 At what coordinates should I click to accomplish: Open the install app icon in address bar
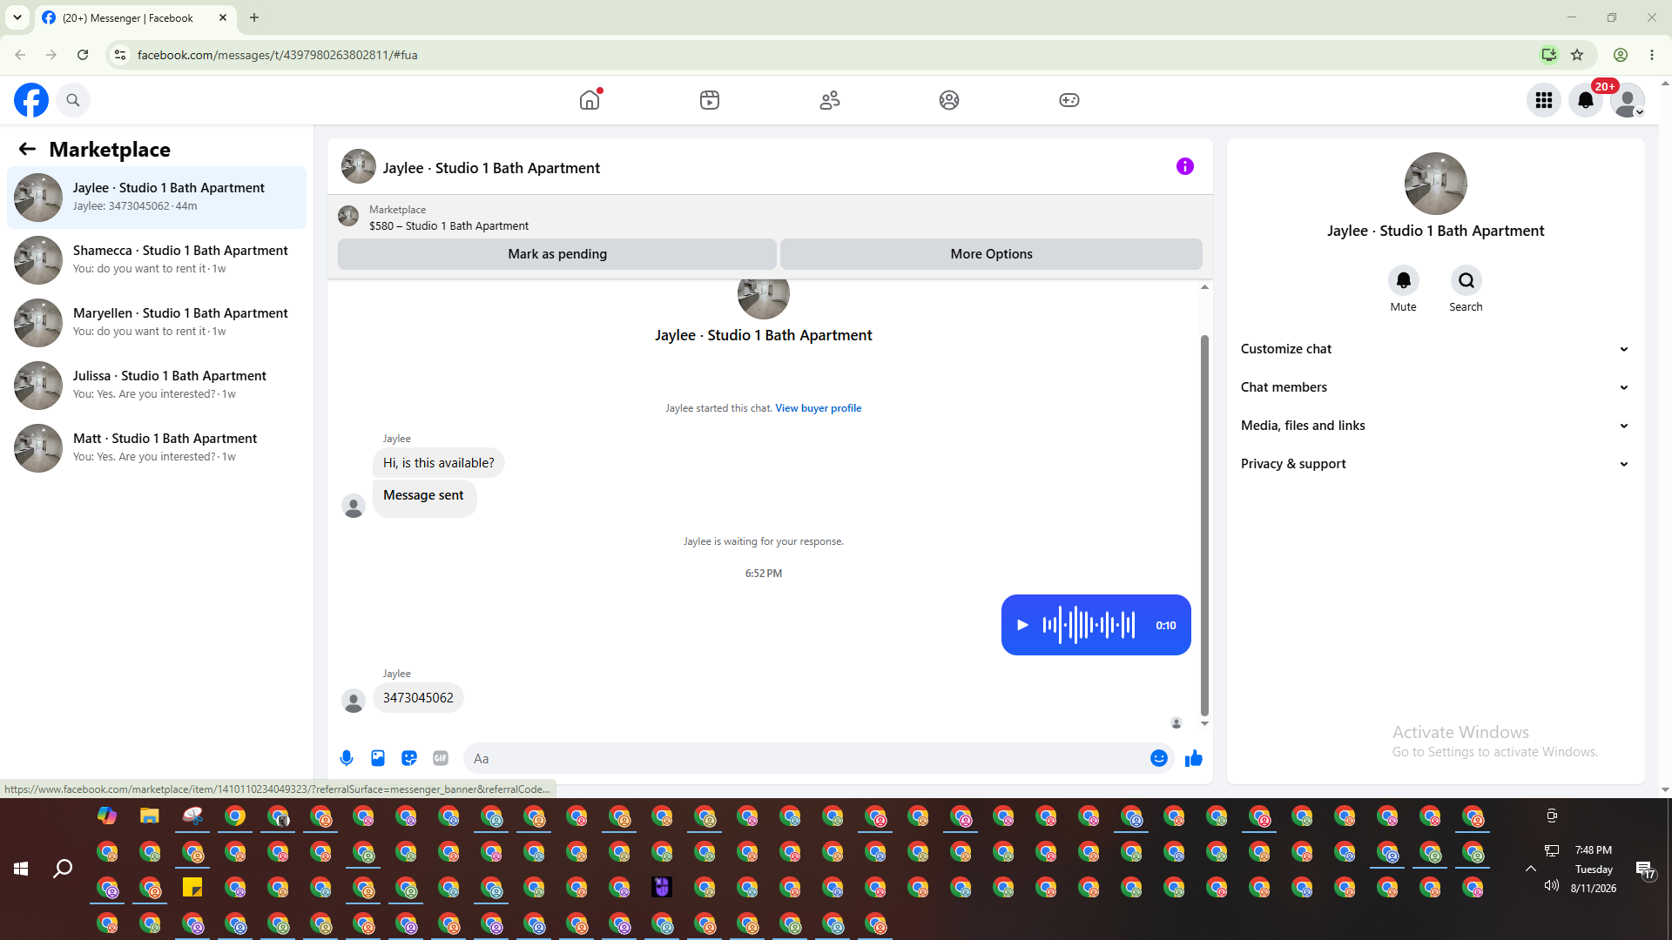coord(1548,55)
